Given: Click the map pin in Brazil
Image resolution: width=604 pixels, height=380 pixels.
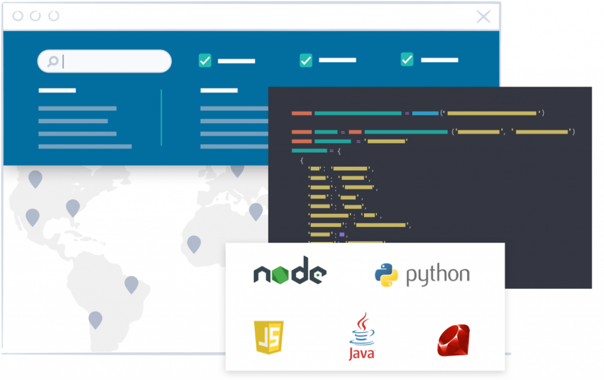Looking at the screenshot, I should click(131, 285).
